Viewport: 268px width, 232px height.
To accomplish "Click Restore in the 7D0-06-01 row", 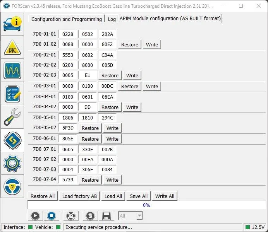I will point(90,139).
